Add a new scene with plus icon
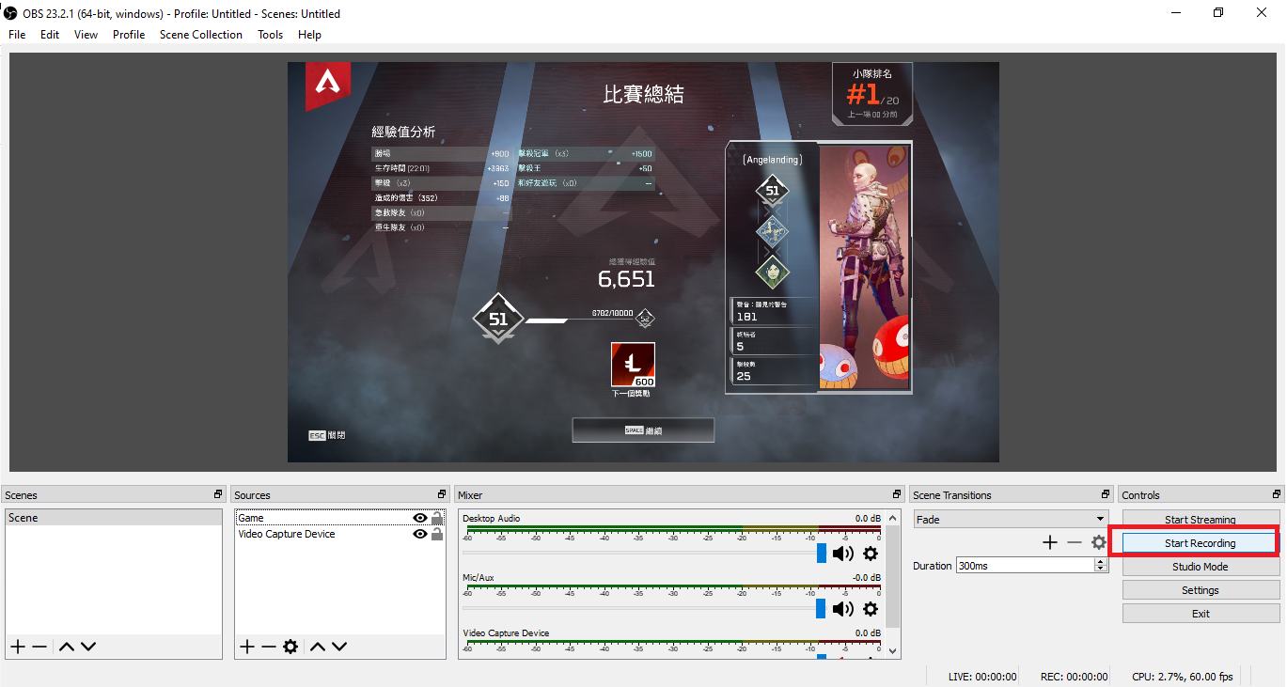This screenshot has width=1287, height=687. 17,647
